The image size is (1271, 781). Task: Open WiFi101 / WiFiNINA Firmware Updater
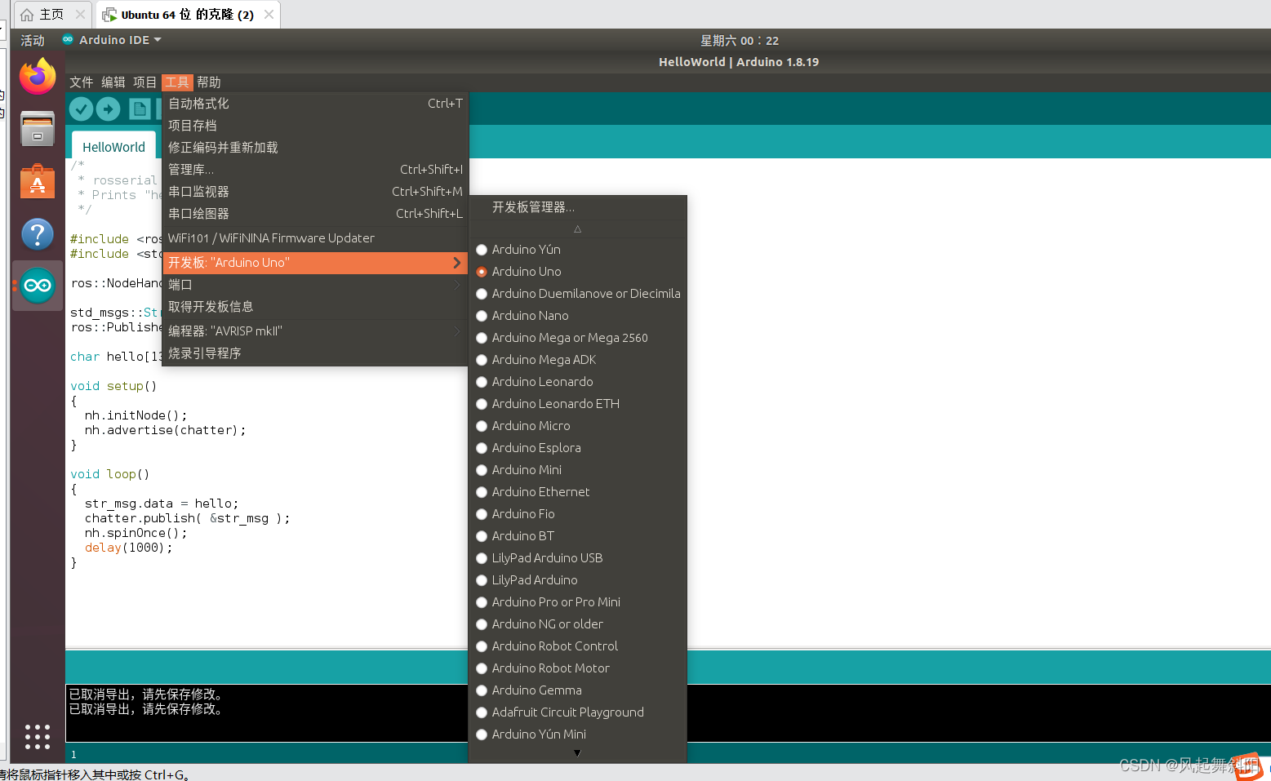click(315, 238)
